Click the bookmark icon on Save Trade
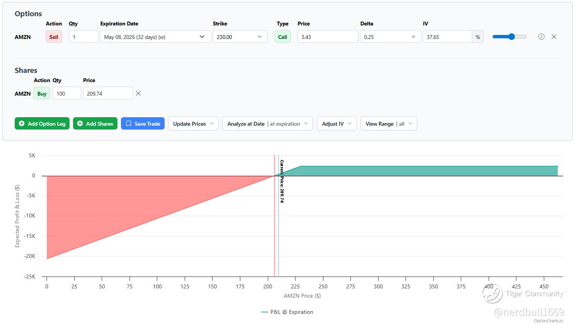Viewport: 575px width, 325px height. coord(129,123)
